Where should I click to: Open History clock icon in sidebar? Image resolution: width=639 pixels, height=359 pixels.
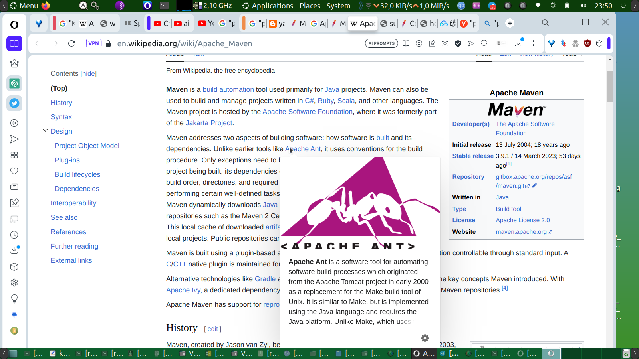[14, 235]
